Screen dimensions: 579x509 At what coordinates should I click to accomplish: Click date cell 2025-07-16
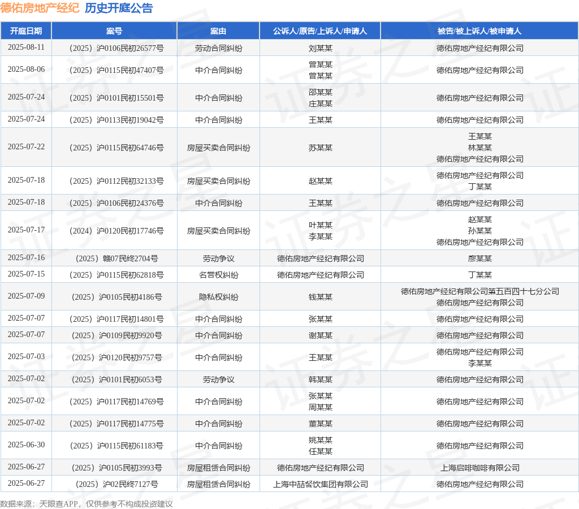[26, 257]
